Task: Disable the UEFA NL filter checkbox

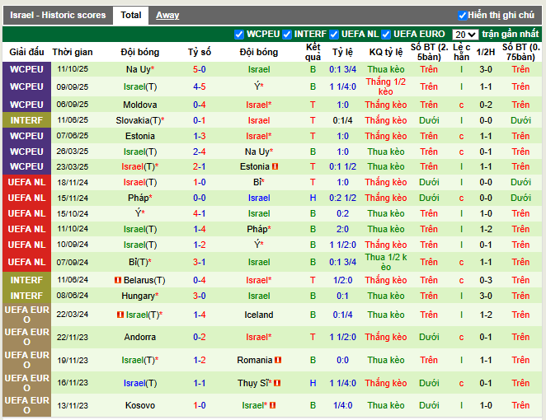Action: click(335, 35)
